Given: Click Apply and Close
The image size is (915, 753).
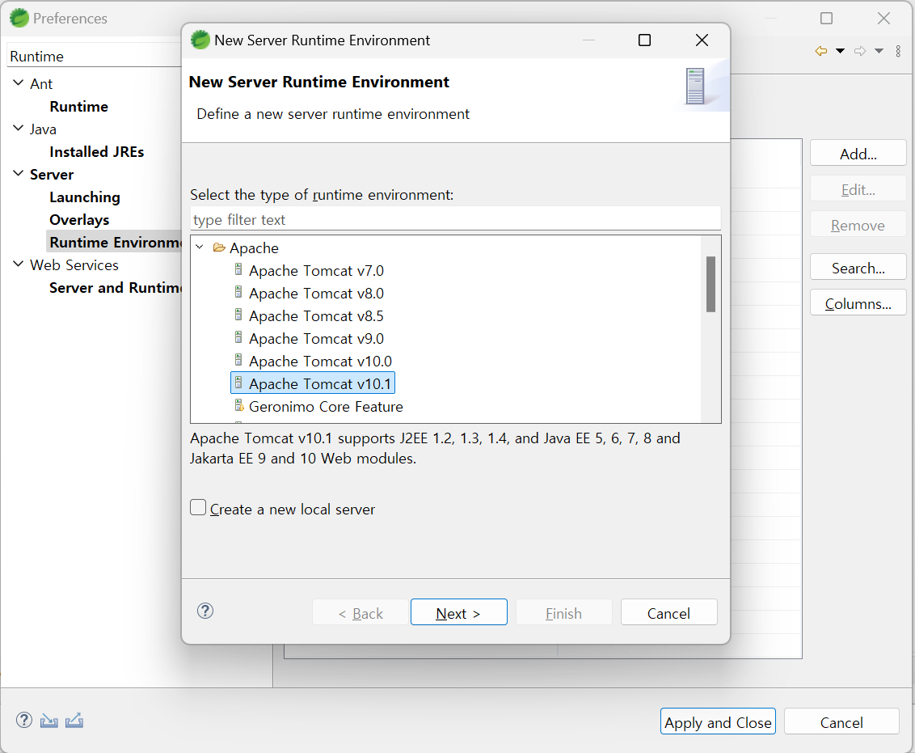Looking at the screenshot, I should pyautogui.click(x=718, y=722).
